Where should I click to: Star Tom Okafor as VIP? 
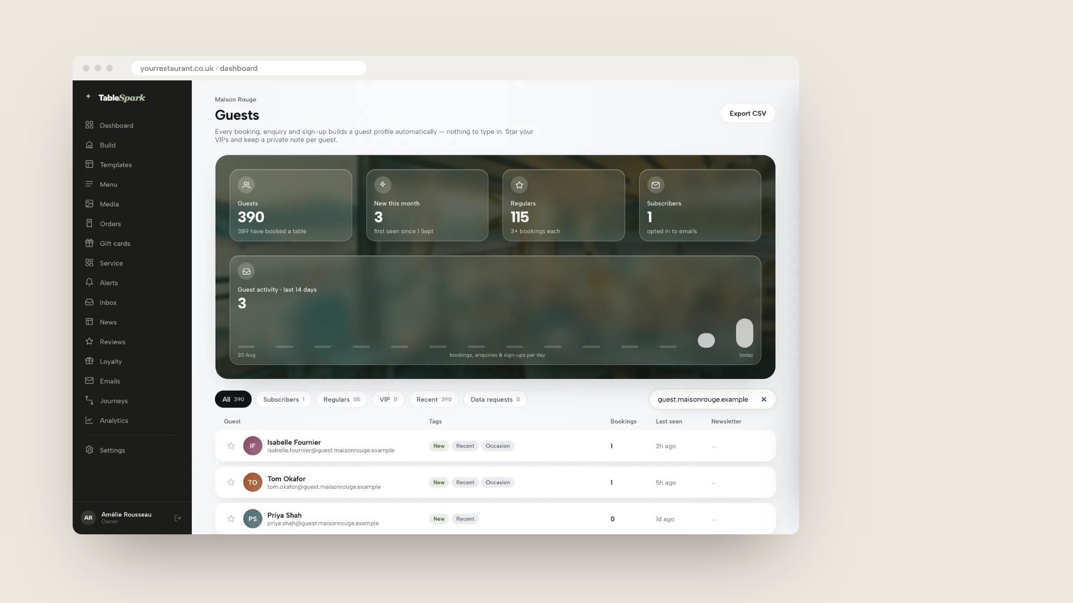(231, 482)
